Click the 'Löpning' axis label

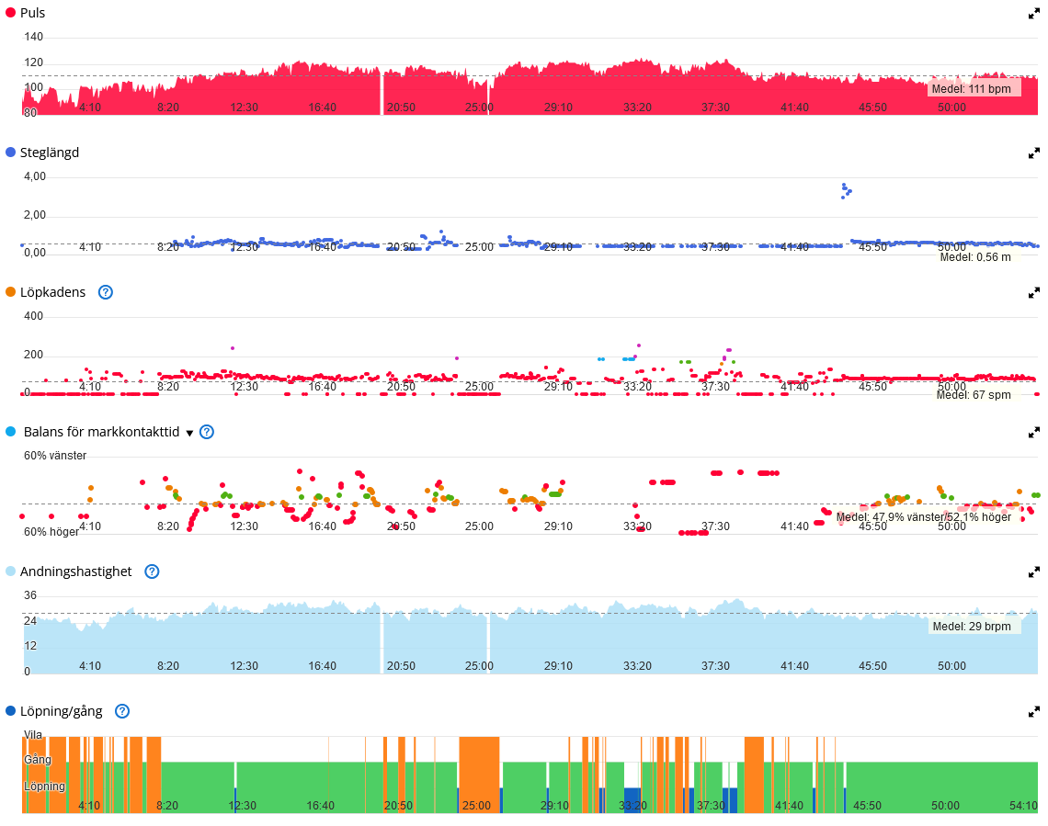[x=45, y=786]
